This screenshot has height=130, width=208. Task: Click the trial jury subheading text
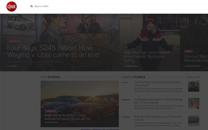click(x=36, y=62)
